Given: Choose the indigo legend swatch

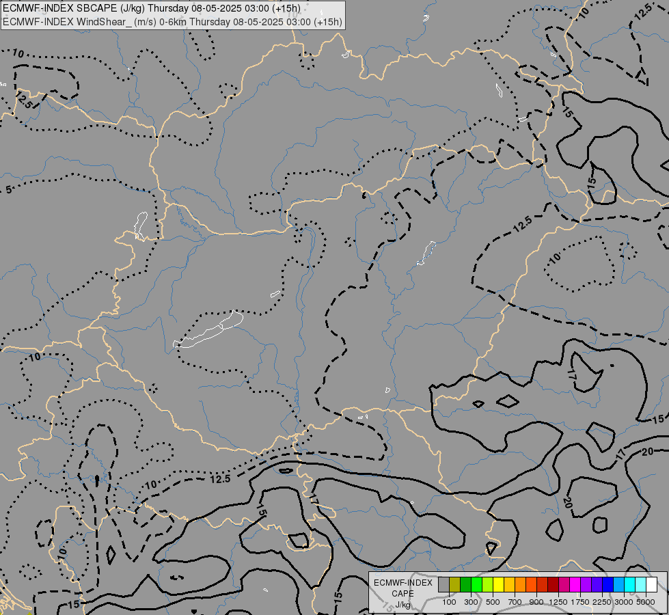Looking at the screenshot, I should click(597, 585).
